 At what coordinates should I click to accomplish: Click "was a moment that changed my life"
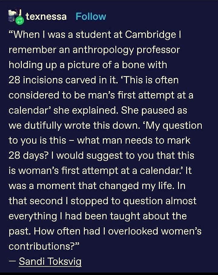(88, 186)
